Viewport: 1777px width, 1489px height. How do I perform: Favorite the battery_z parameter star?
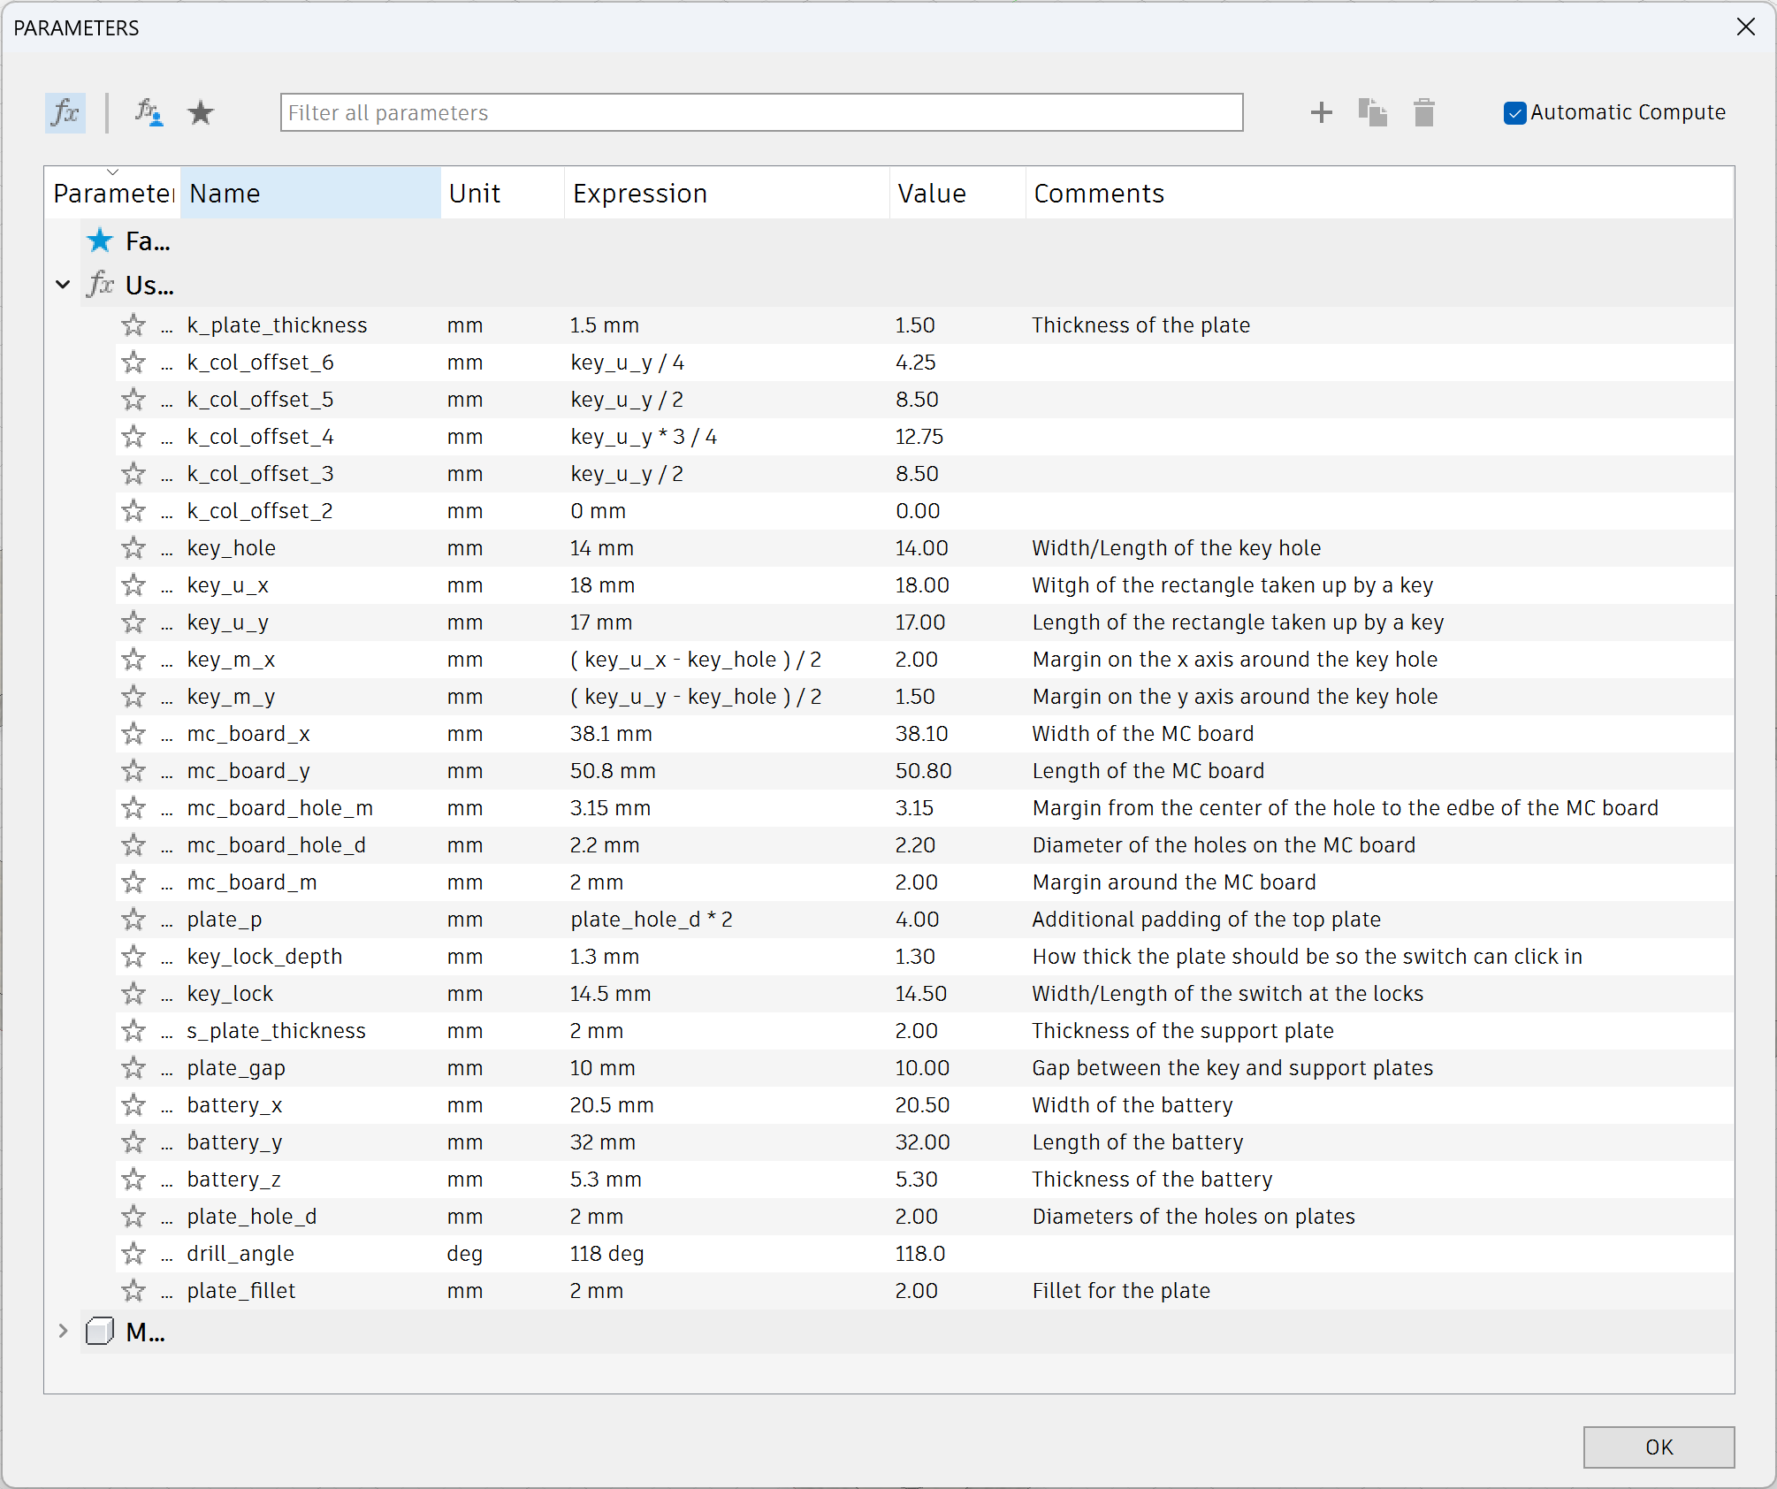click(x=133, y=1180)
